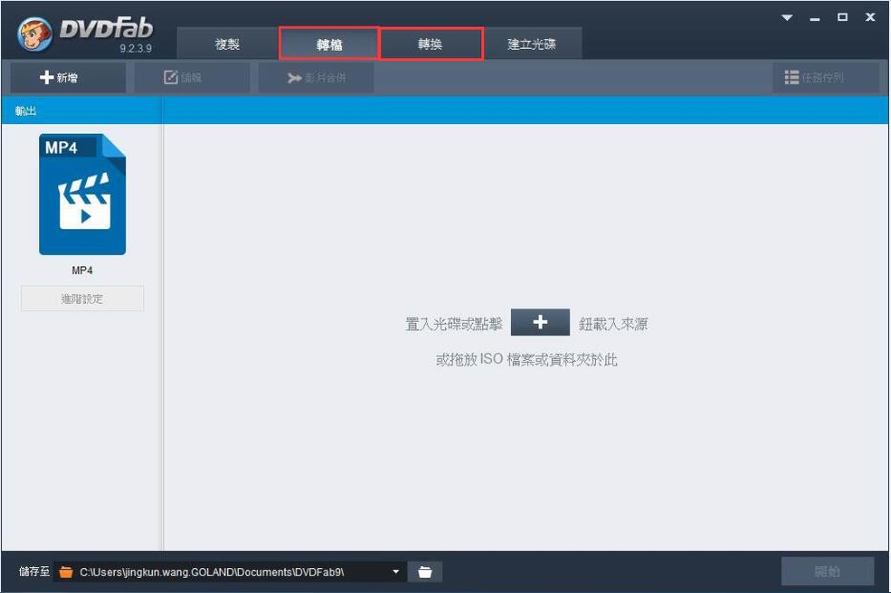
Task: Click the center plus button to load source
Action: click(x=540, y=323)
